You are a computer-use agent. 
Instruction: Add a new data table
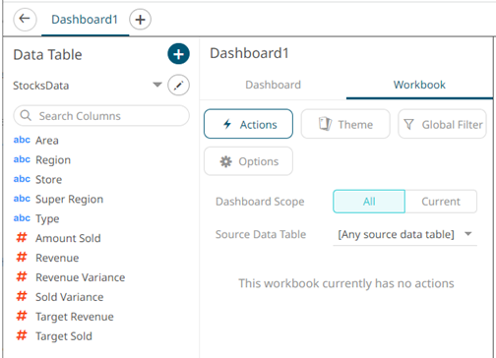[x=178, y=54]
